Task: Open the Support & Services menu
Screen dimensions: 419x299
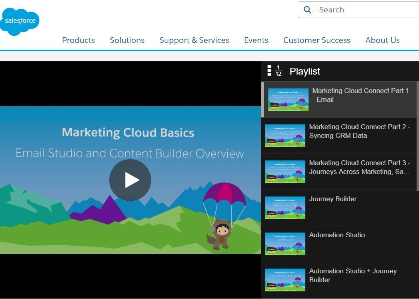Action: point(194,40)
